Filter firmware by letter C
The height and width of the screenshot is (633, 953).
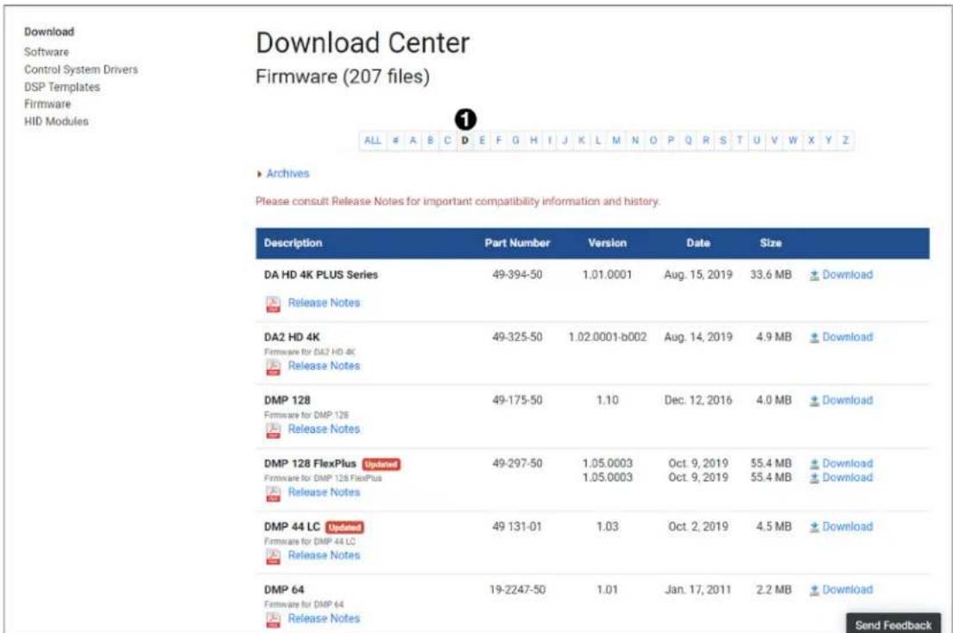[x=447, y=141]
